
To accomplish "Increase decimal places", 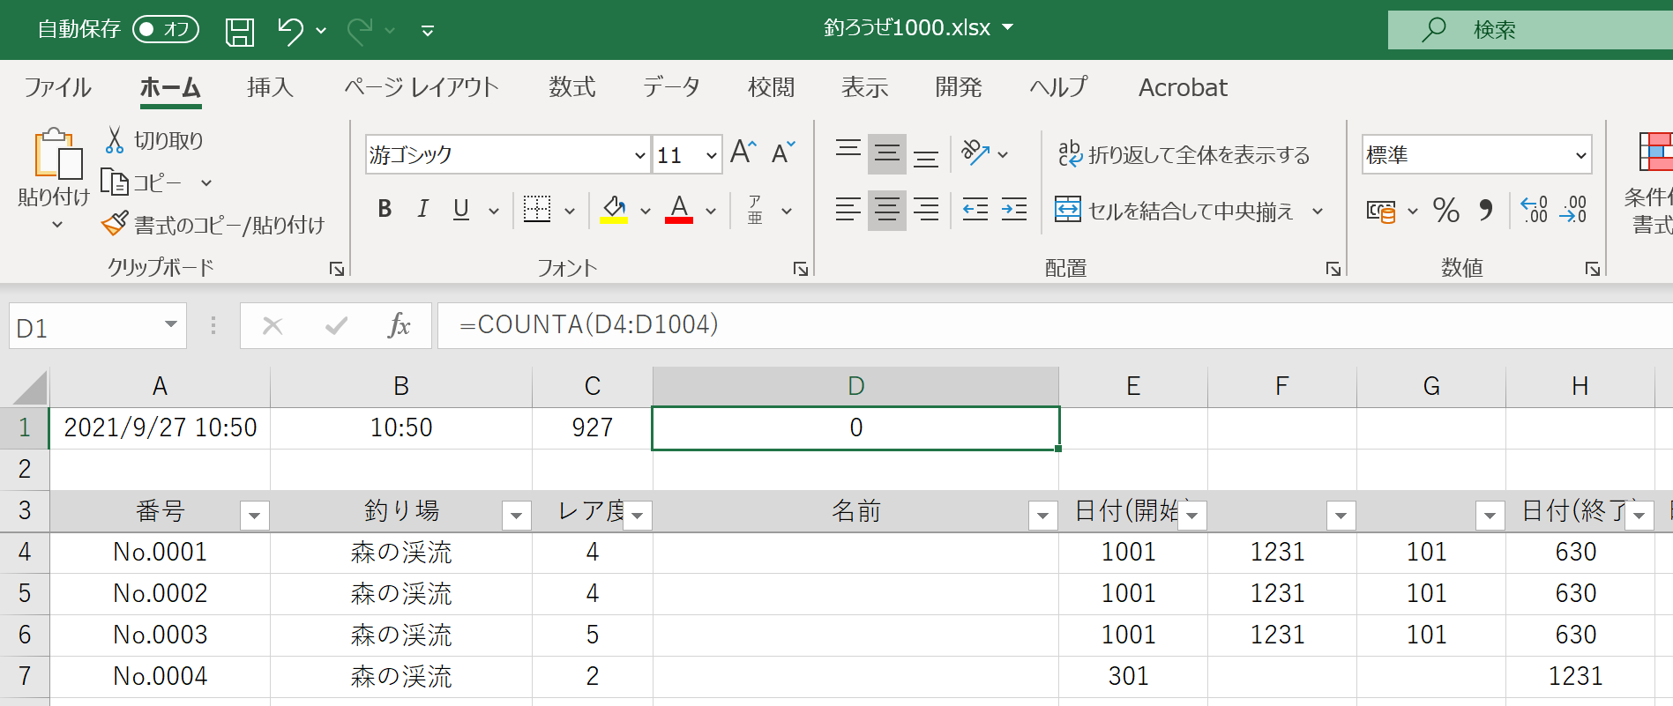I will (1535, 210).
